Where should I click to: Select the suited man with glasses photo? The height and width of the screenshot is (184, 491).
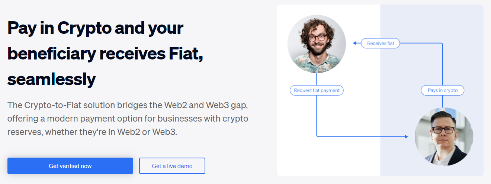pyautogui.click(x=444, y=137)
